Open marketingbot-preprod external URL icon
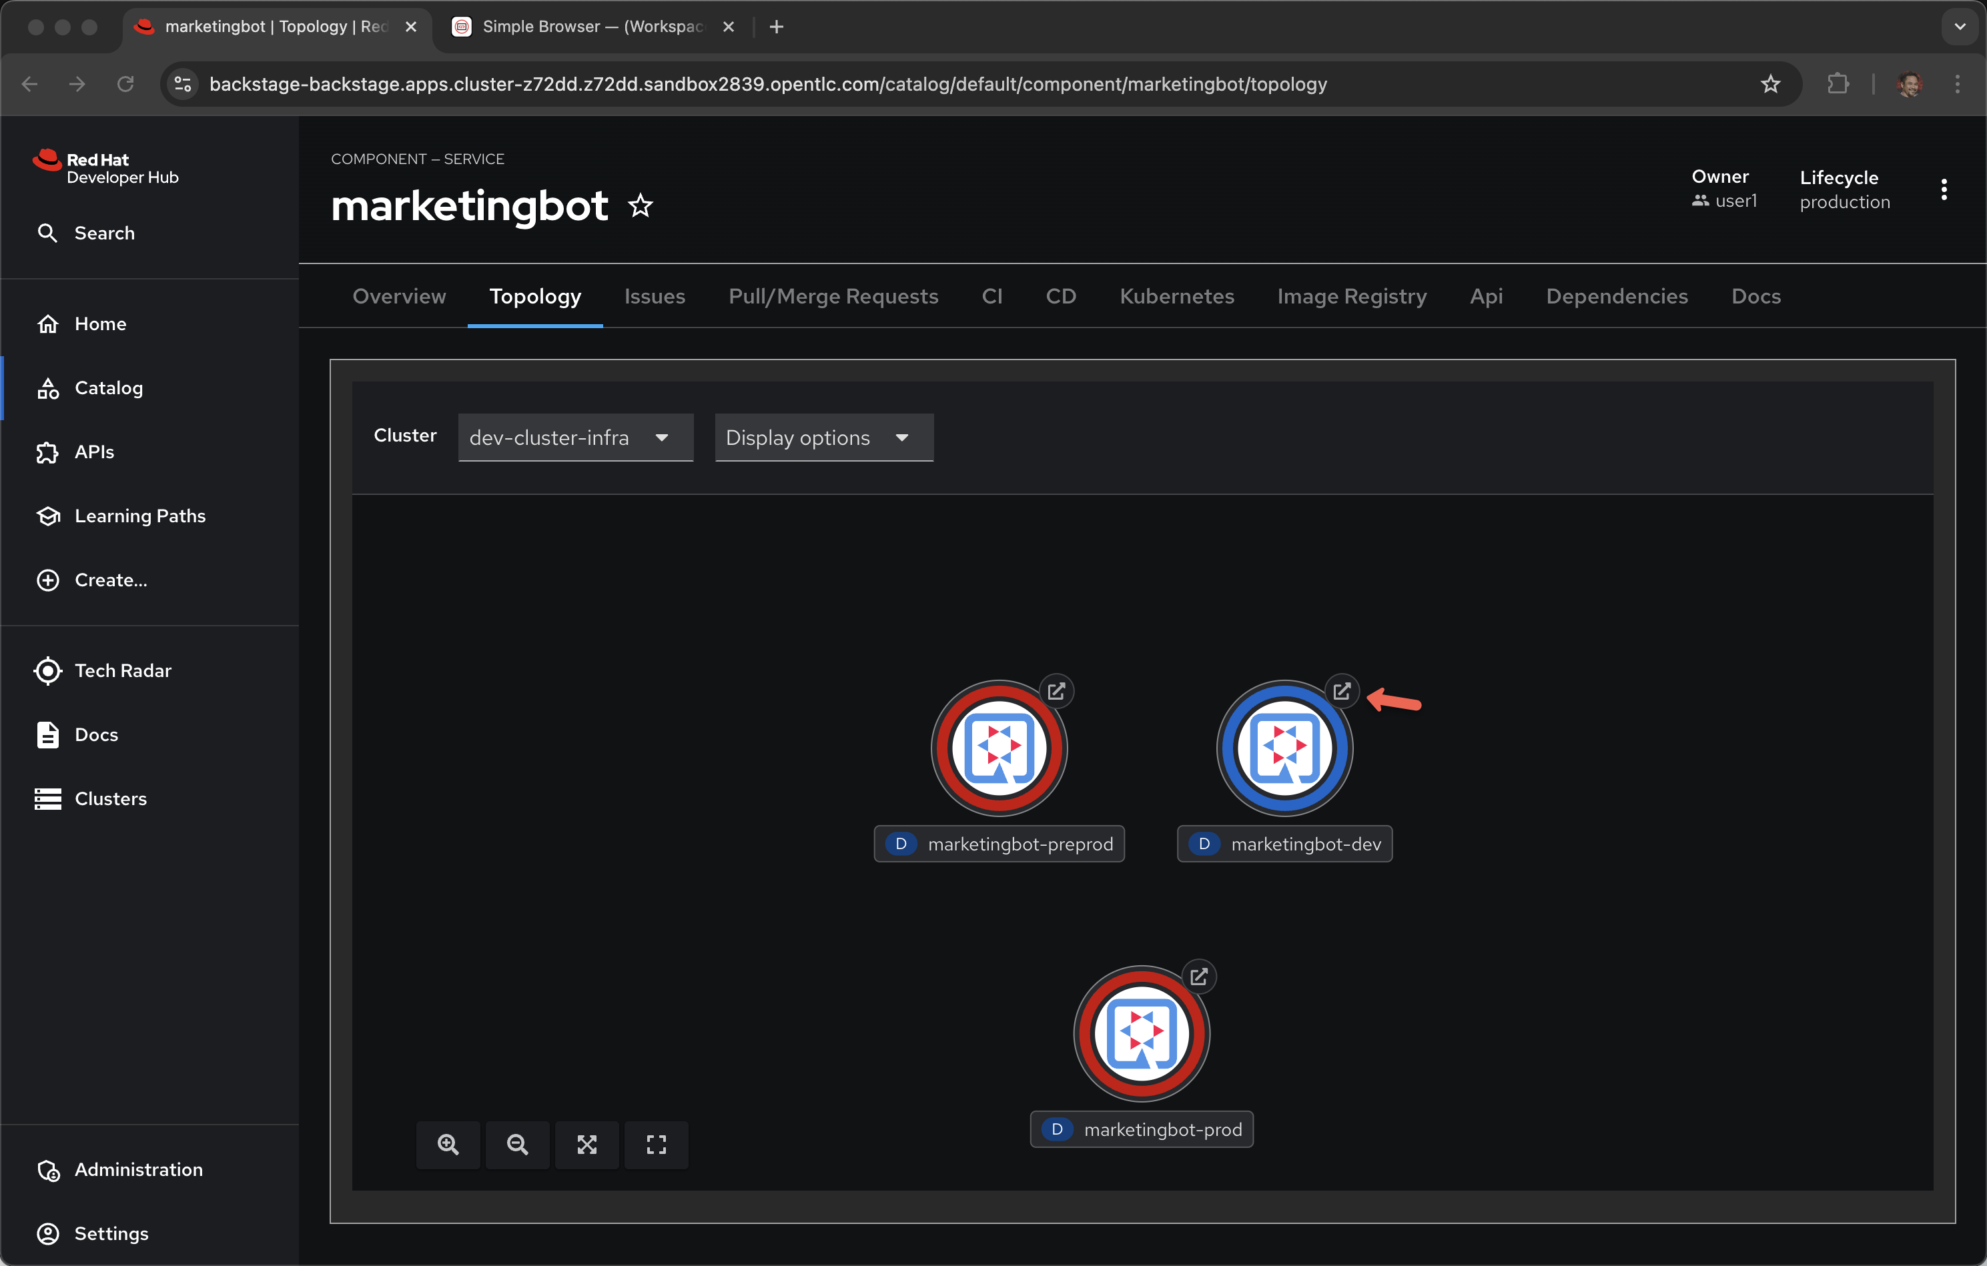The image size is (1987, 1266). (1056, 690)
